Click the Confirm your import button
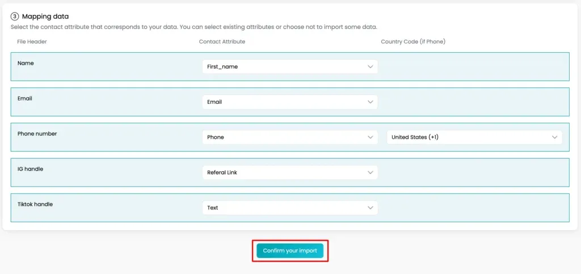The height and width of the screenshot is (274, 581). coord(290,251)
